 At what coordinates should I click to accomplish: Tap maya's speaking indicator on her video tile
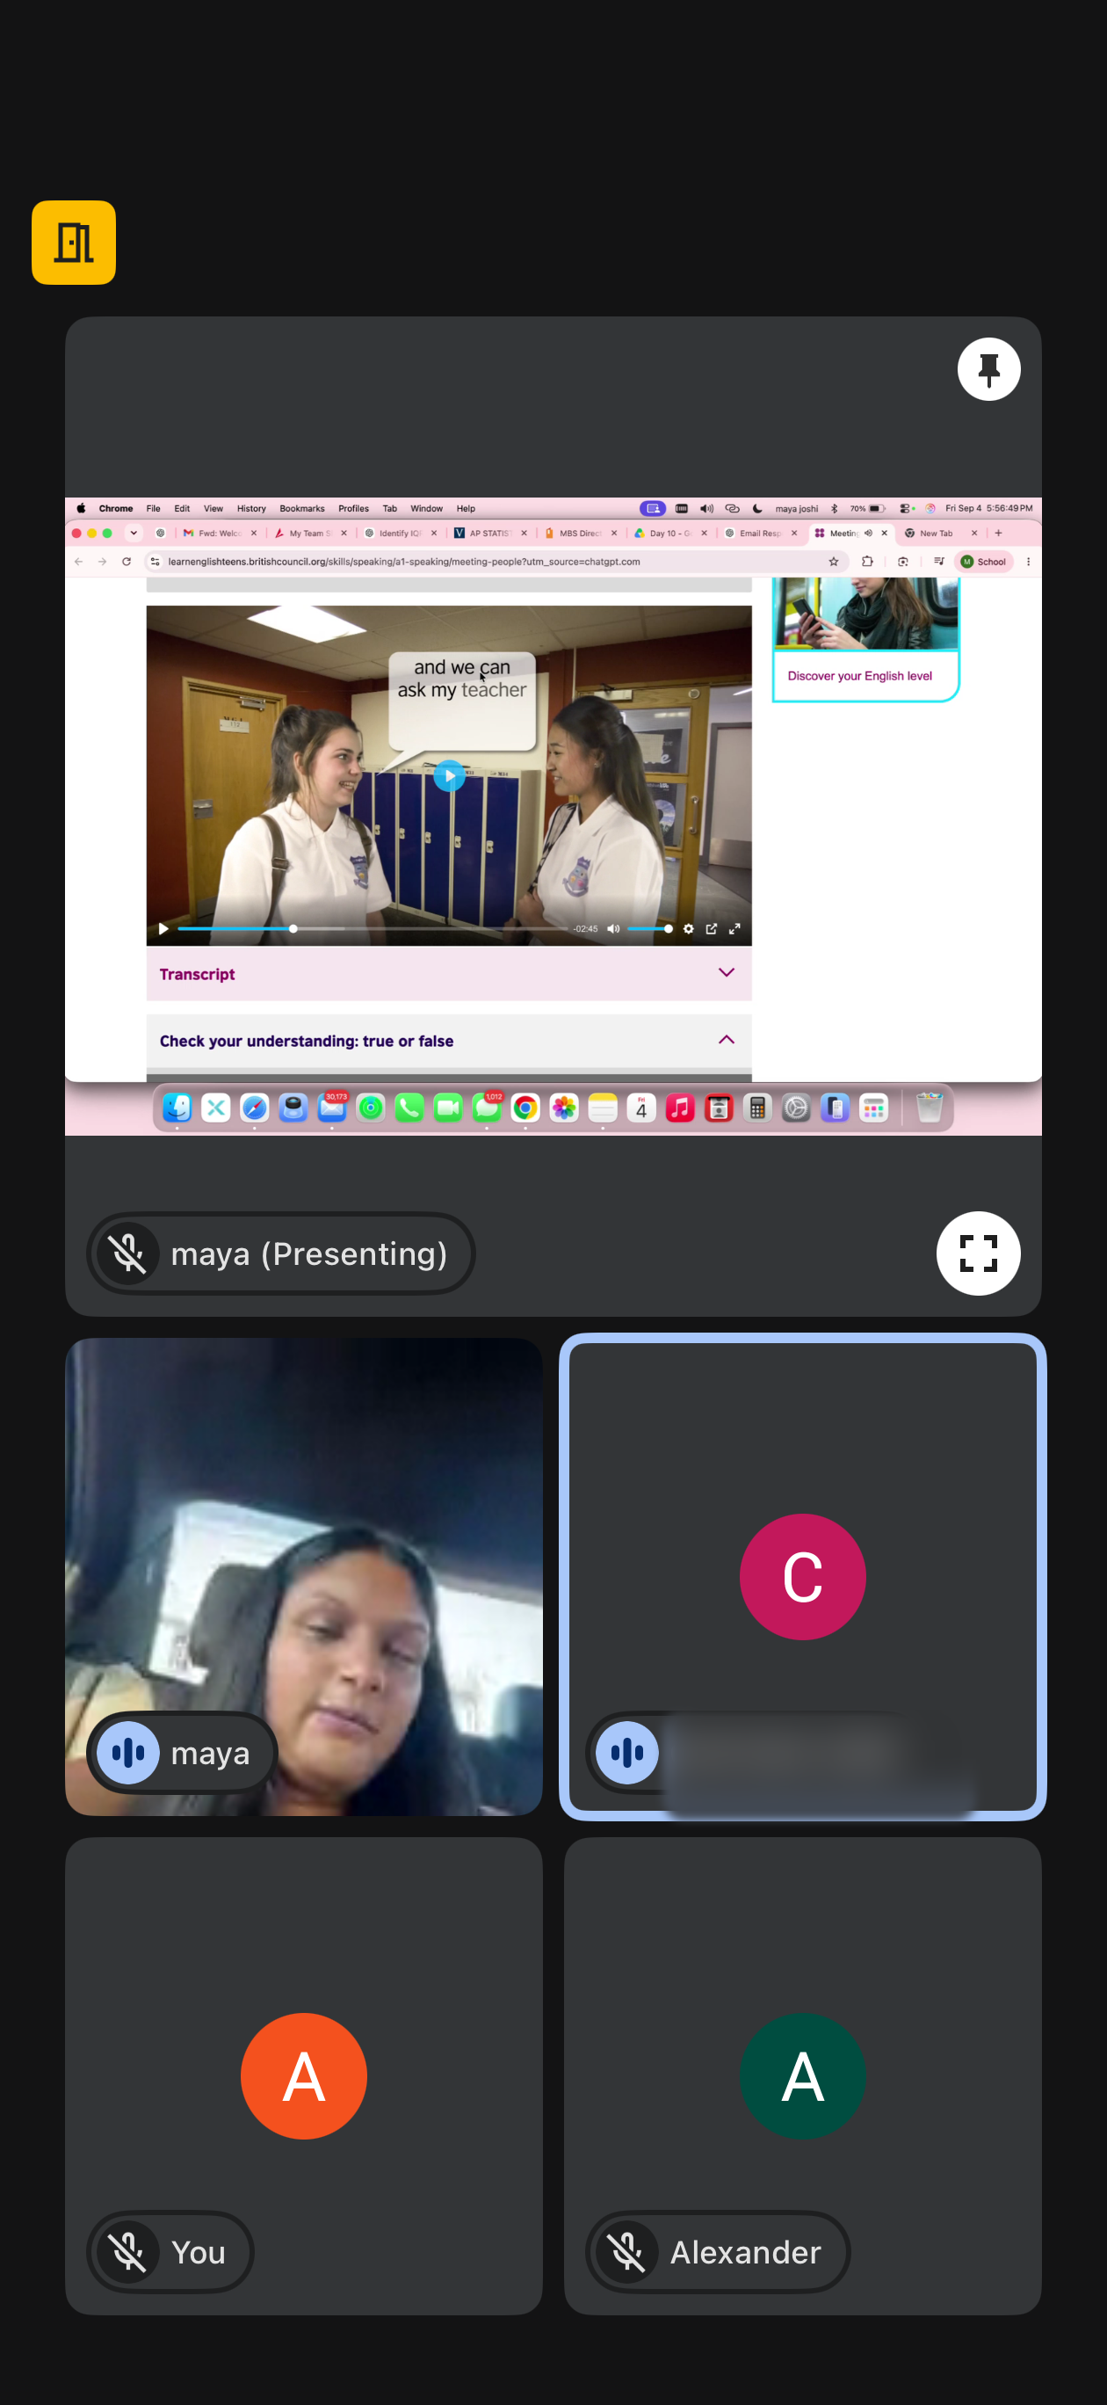(x=128, y=1753)
